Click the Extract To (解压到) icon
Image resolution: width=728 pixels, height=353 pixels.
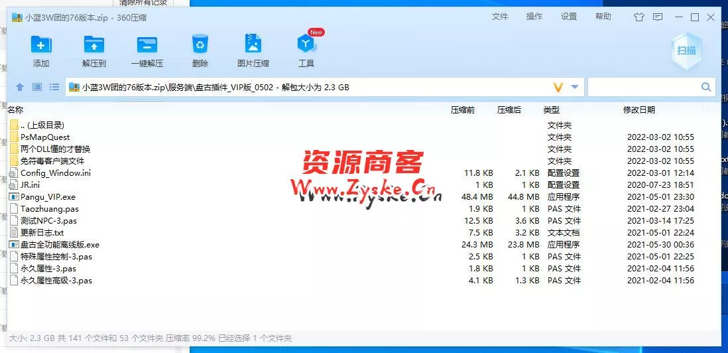tap(94, 45)
